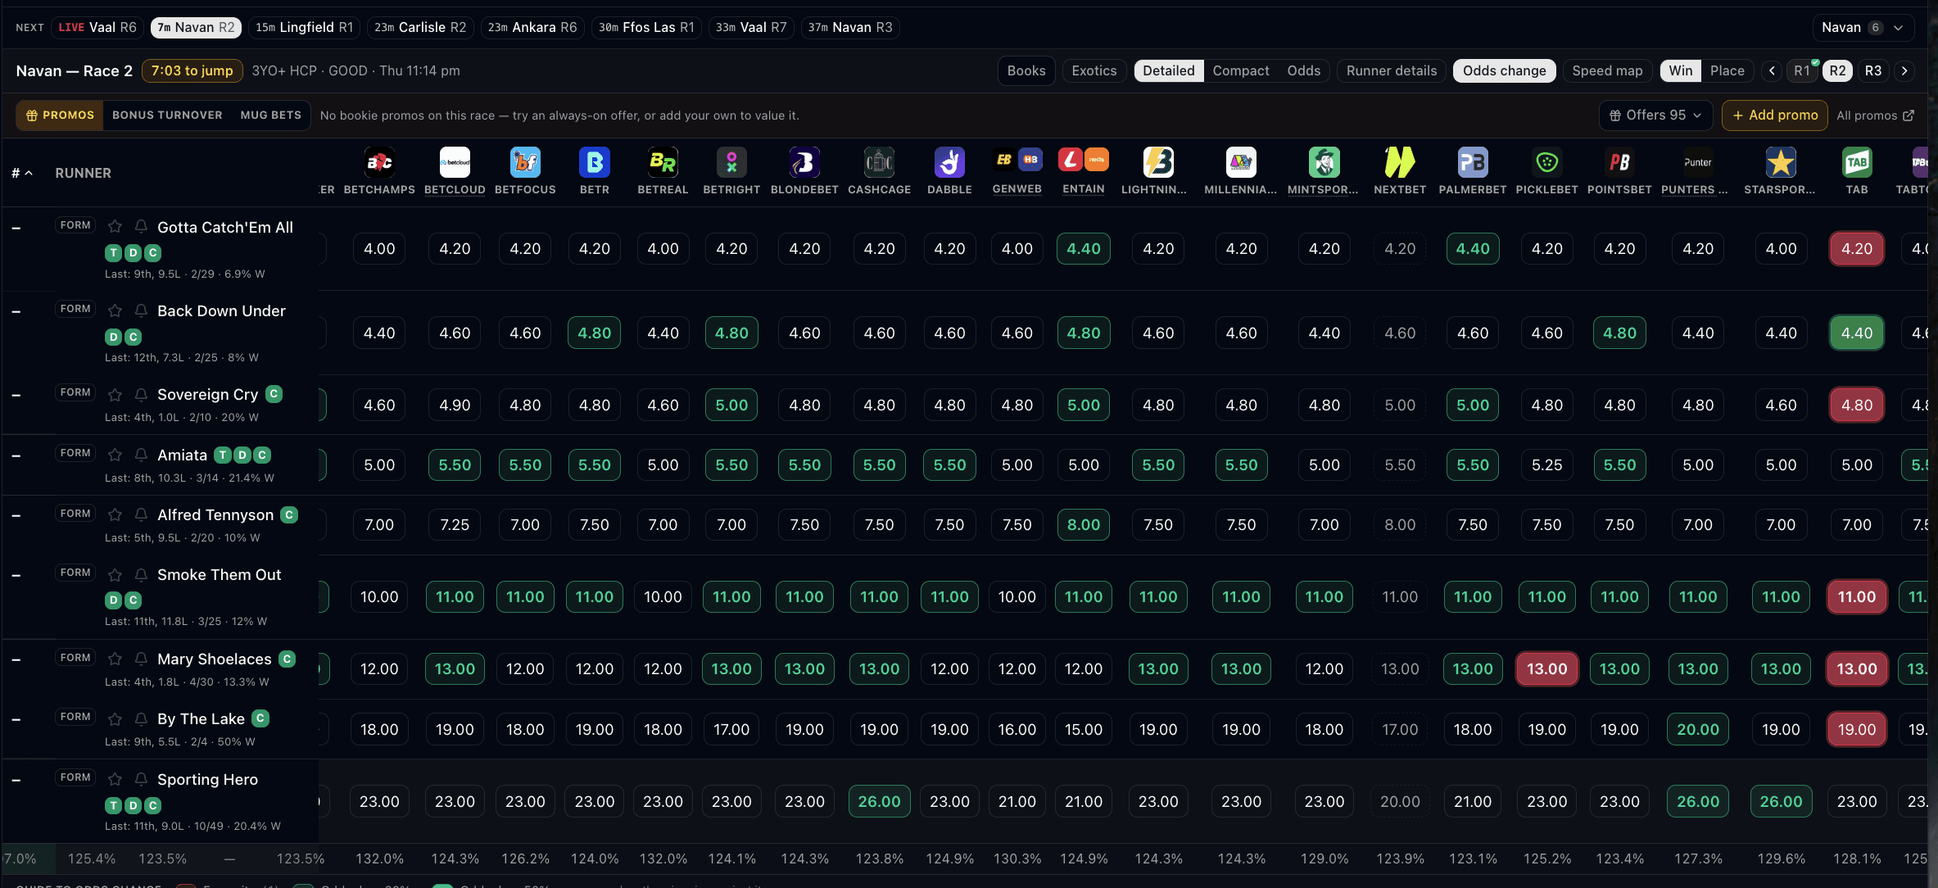Select the Place market toggle
The height and width of the screenshot is (888, 1938).
point(1727,70)
